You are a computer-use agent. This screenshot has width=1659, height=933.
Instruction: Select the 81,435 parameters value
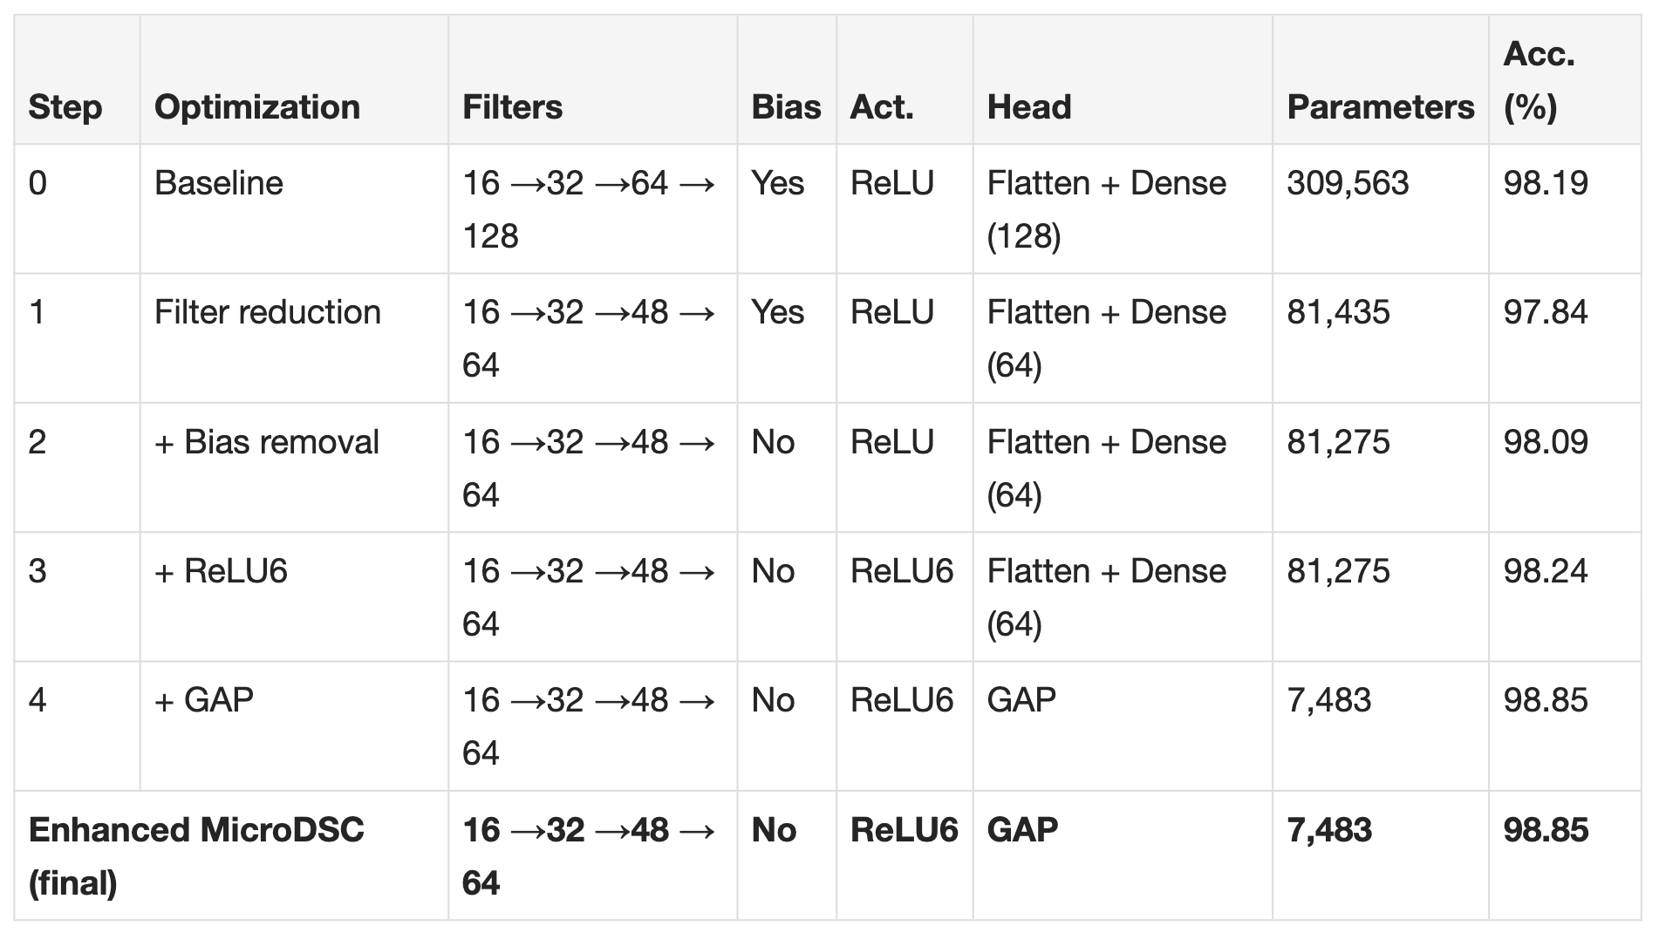(x=1338, y=312)
